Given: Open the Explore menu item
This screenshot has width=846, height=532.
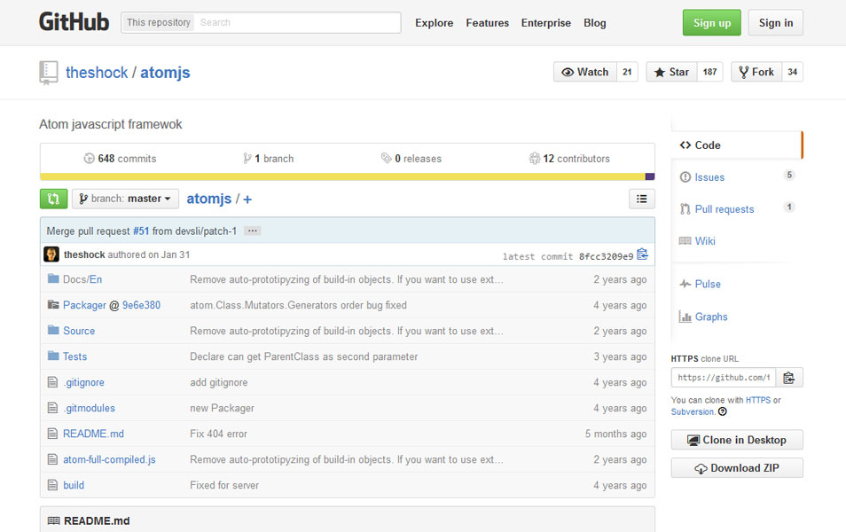Looking at the screenshot, I should click(434, 23).
